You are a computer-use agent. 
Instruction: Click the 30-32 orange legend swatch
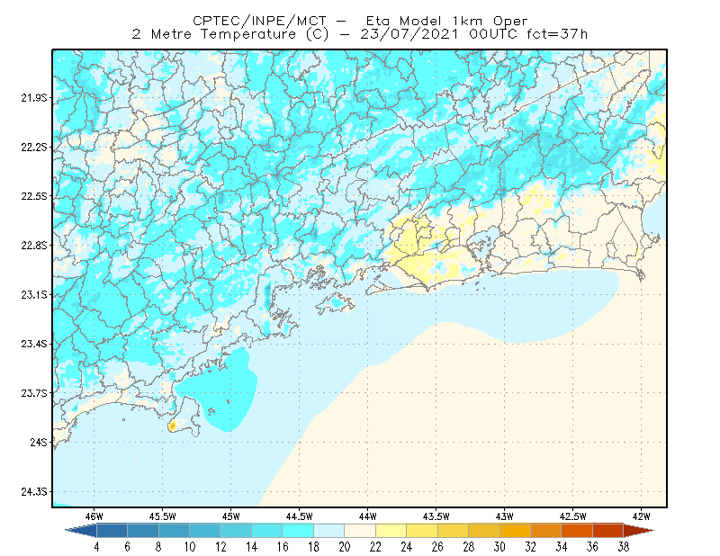(x=515, y=531)
